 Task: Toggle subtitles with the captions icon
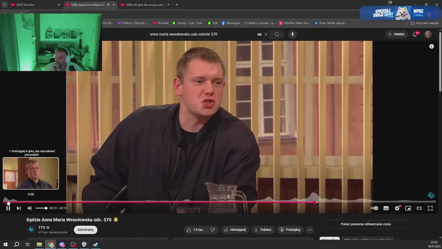[386, 208]
